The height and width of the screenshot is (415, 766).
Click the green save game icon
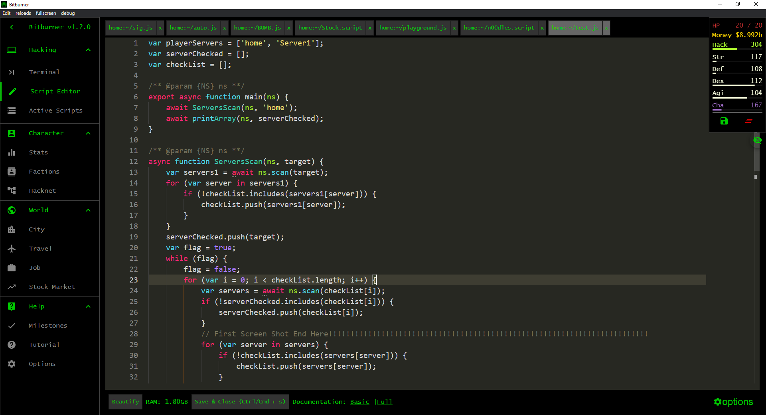pyautogui.click(x=724, y=121)
